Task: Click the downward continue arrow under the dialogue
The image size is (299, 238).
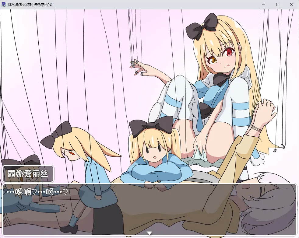Action: [x=149, y=233]
